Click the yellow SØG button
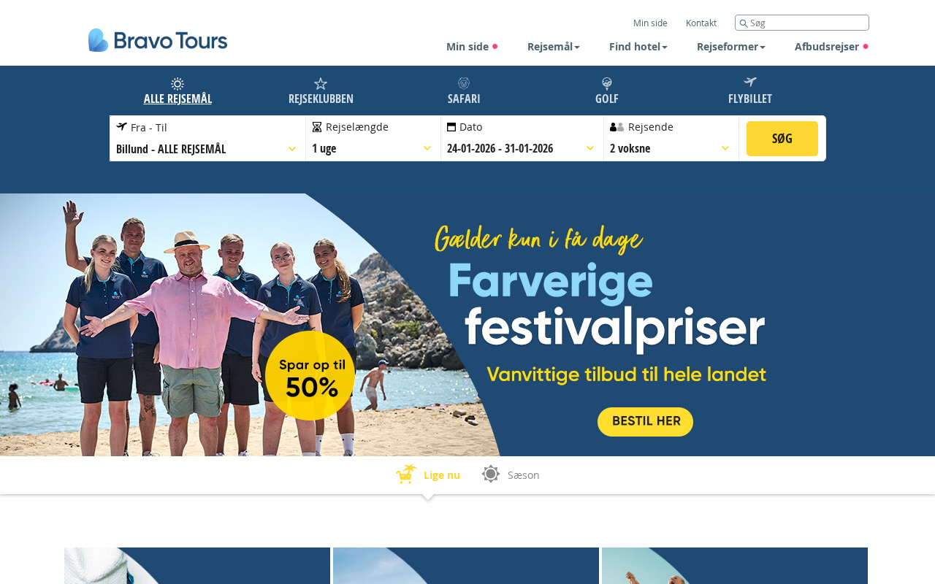 [782, 139]
